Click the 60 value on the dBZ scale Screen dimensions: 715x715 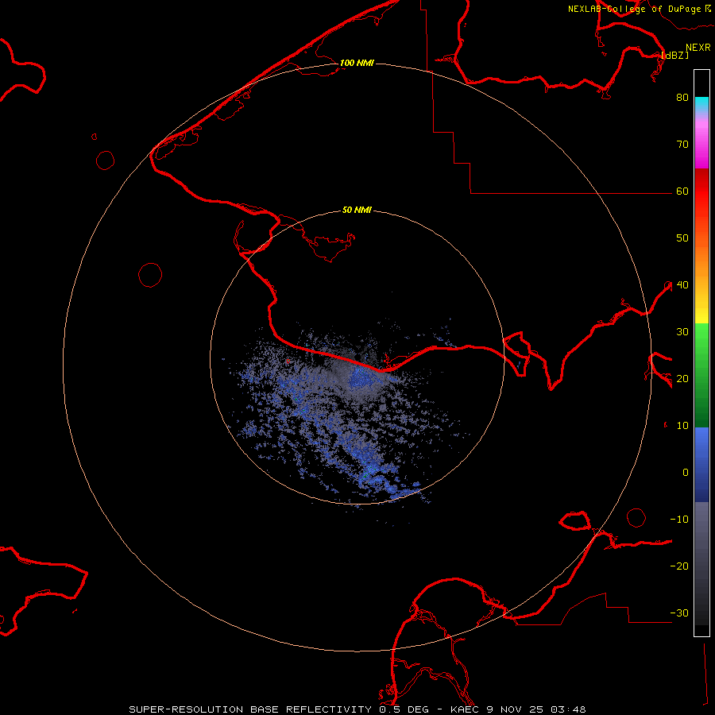coord(682,191)
